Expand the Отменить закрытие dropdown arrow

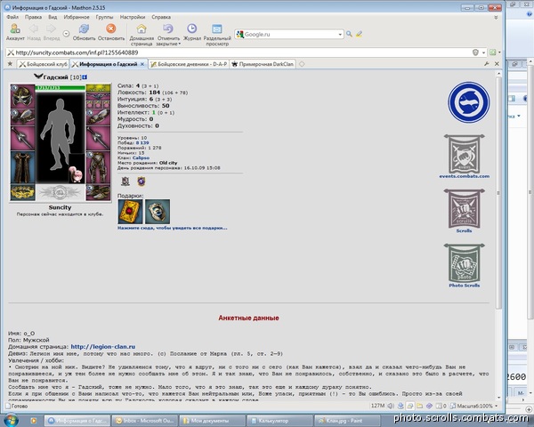click(180, 44)
